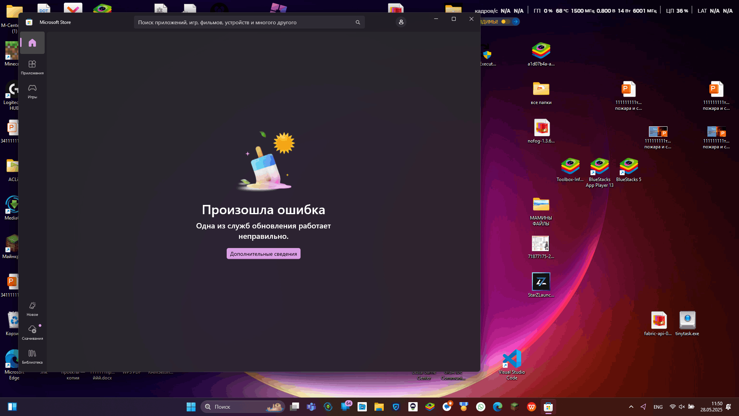Image resolution: width=739 pixels, height=416 pixels.
Task: Switch the ENG input language indicator
Action: tap(658, 407)
